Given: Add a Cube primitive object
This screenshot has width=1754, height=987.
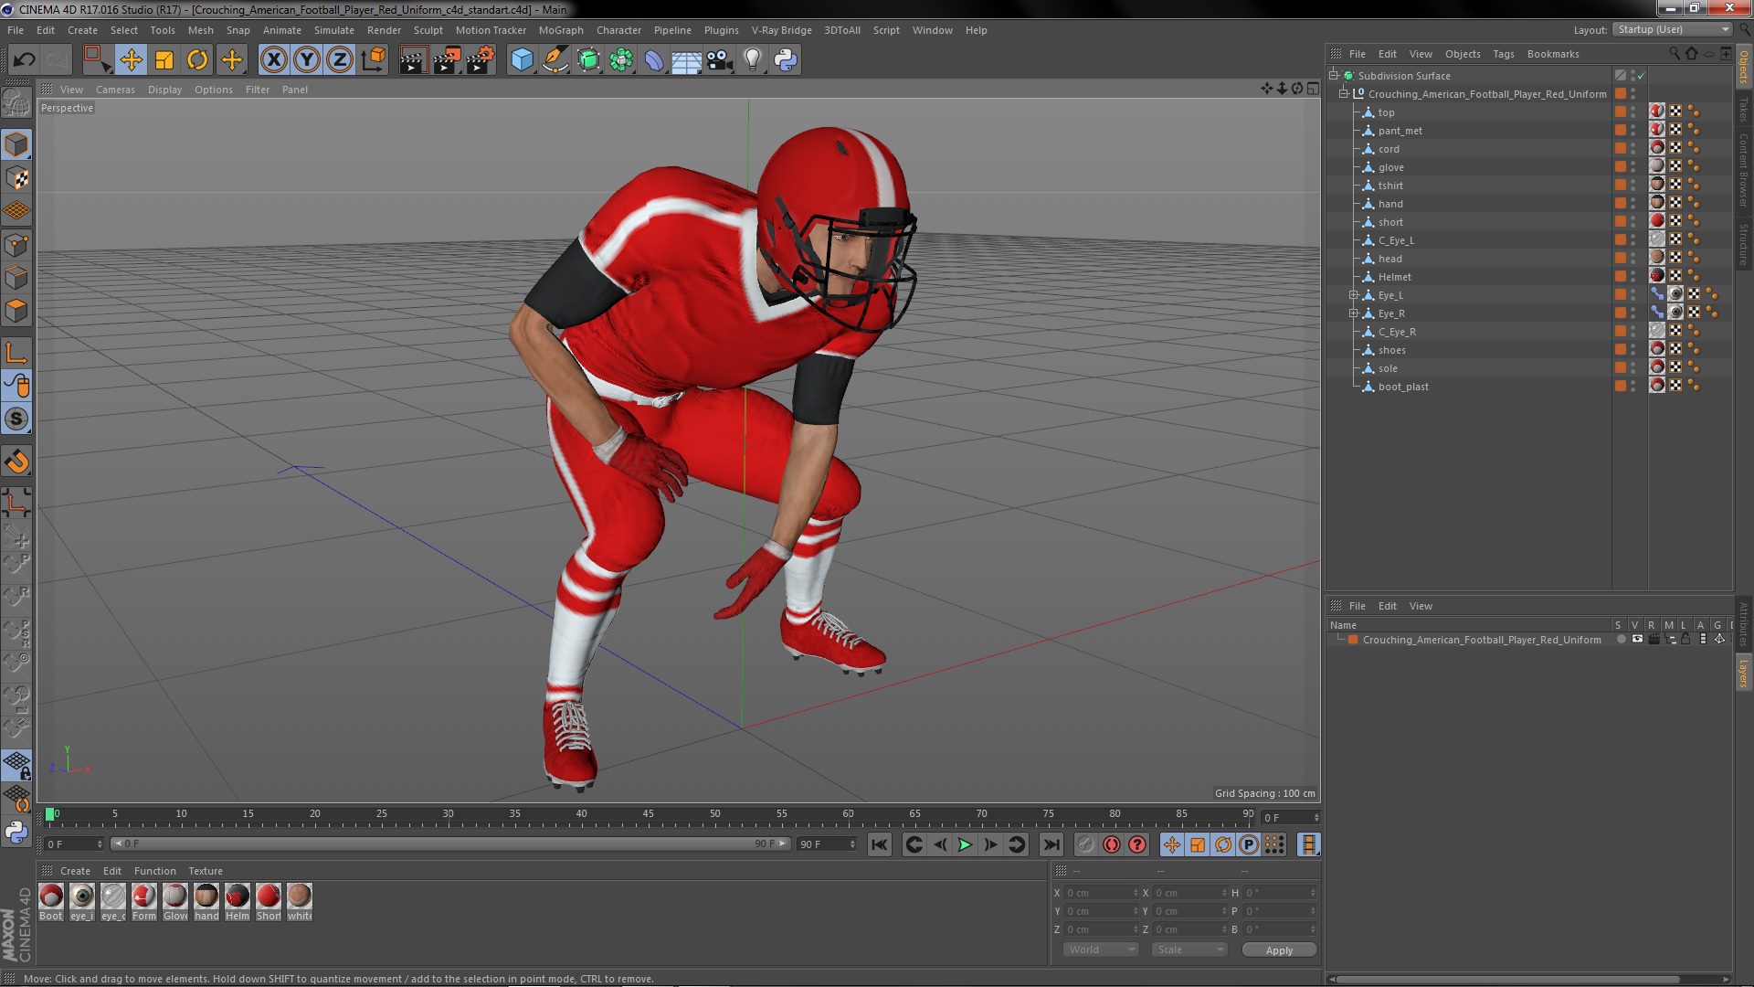Looking at the screenshot, I should (x=522, y=60).
